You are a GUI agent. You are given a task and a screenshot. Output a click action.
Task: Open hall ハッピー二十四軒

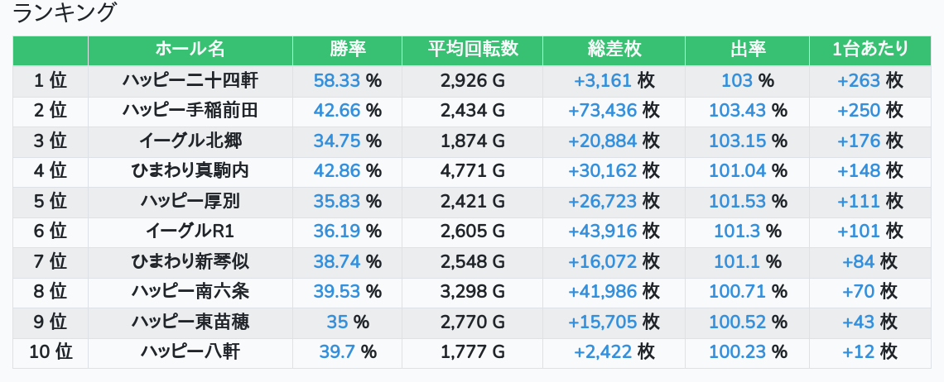(190, 80)
